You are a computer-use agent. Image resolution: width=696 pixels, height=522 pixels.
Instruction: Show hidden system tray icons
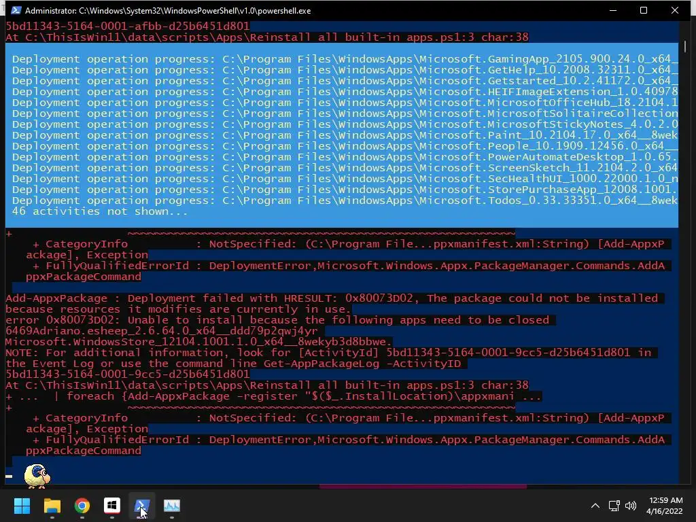[595, 506]
